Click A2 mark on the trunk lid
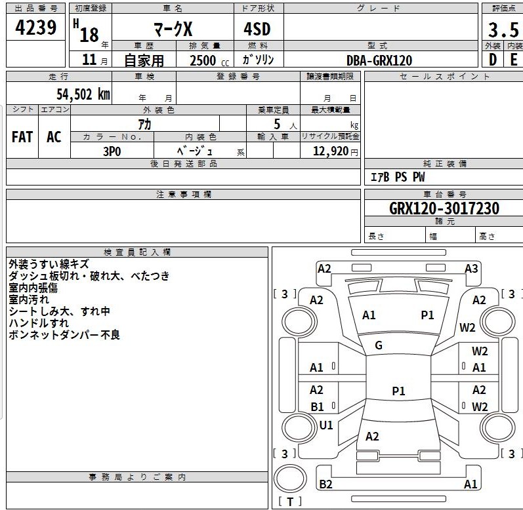Screen dimensions: 523x510 pyautogui.click(x=372, y=437)
